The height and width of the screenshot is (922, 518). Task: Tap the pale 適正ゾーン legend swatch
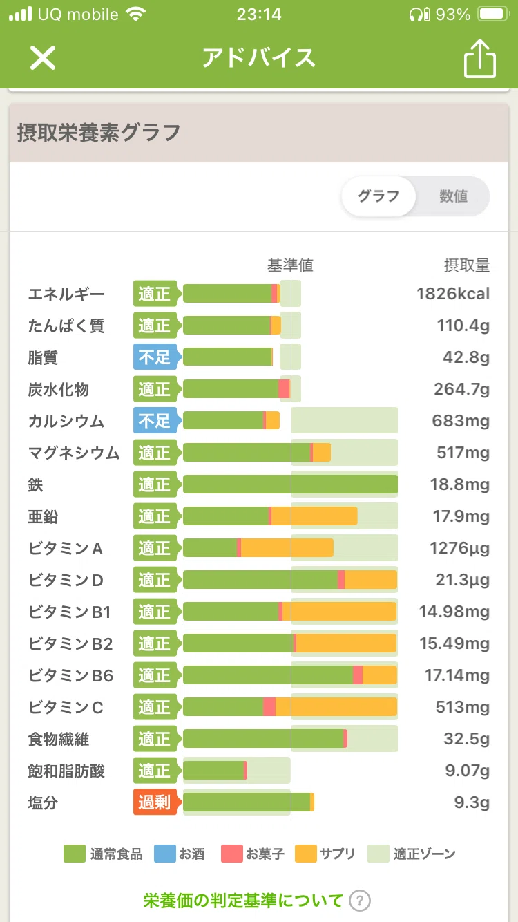pos(378,854)
